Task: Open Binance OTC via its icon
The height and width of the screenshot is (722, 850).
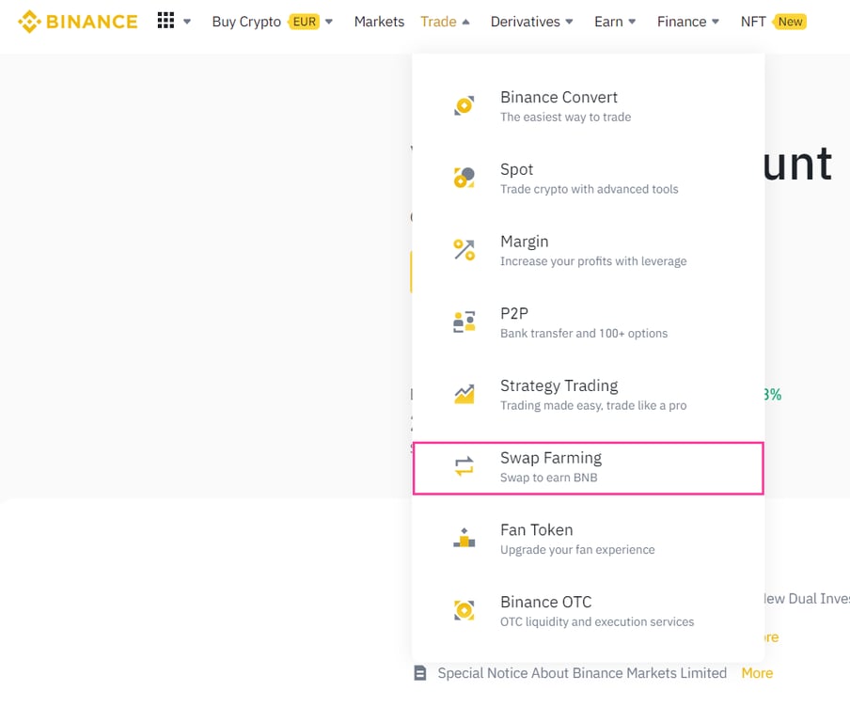Action: (464, 610)
